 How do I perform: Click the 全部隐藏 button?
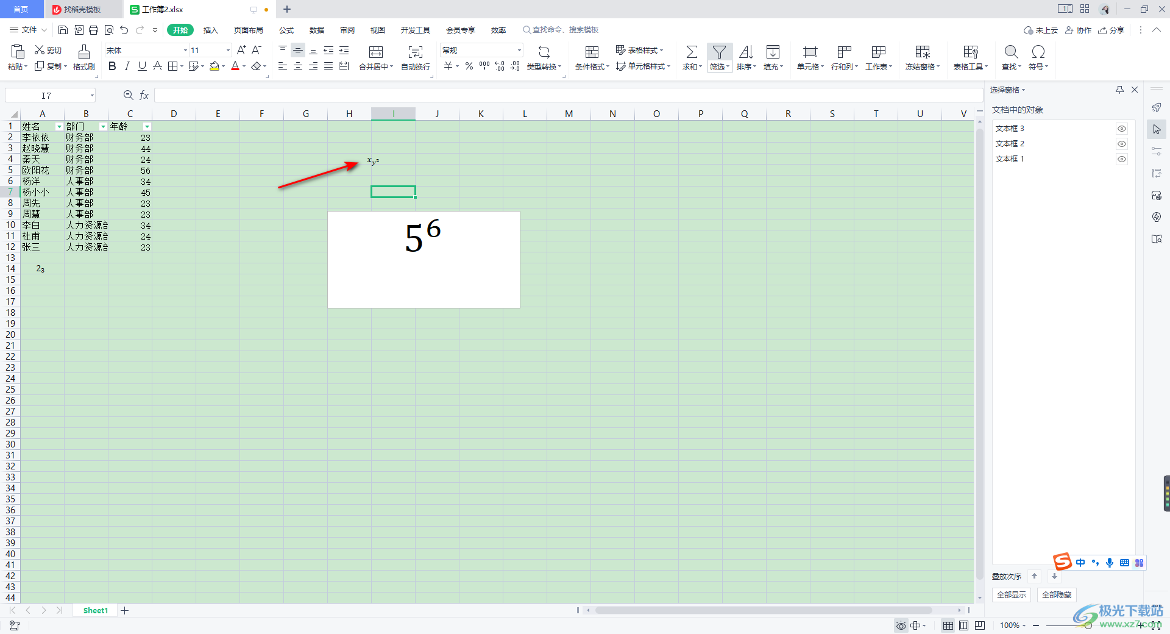coord(1057,595)
